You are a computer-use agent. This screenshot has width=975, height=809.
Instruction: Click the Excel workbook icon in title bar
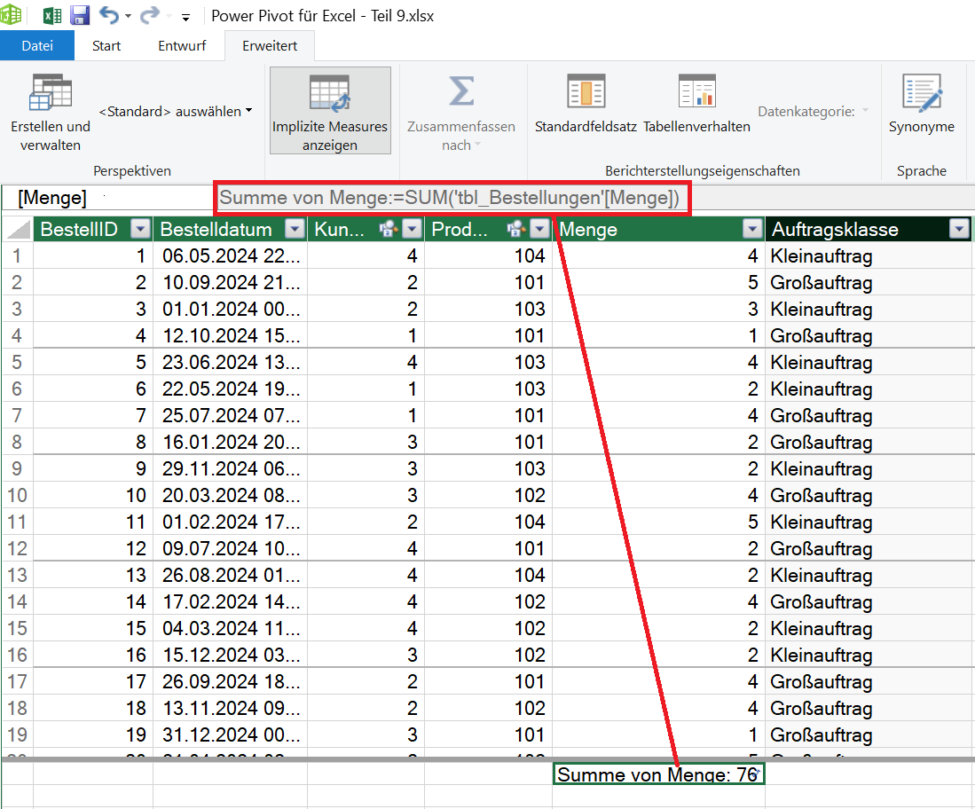pyautogui.click(x=52, y=15)
